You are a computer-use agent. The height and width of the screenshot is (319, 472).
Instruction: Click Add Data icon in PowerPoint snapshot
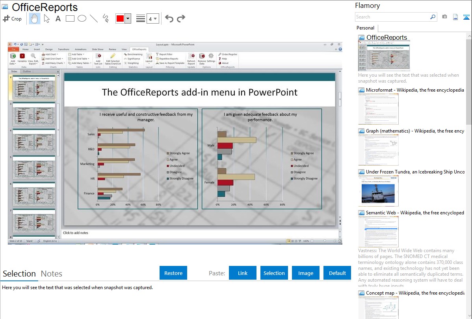tap(13, 59)
